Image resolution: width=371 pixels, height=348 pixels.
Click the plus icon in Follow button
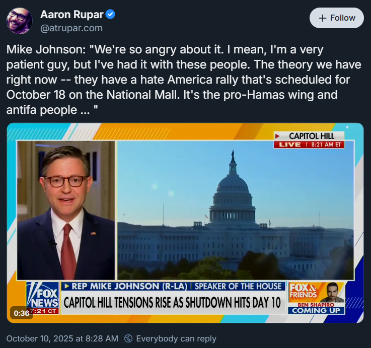coord(323,18)
